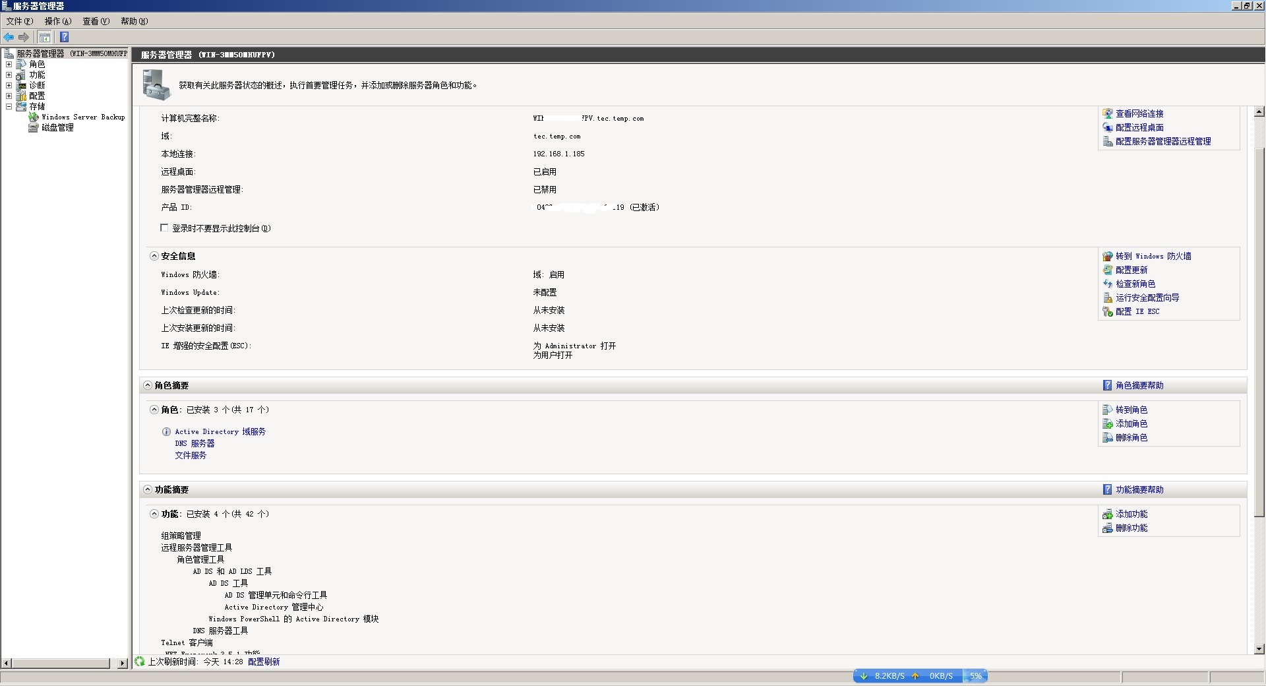Screen dimensions: 1266x686
Task: Collapse the 安全信息 section
Action: pos(154,256)
